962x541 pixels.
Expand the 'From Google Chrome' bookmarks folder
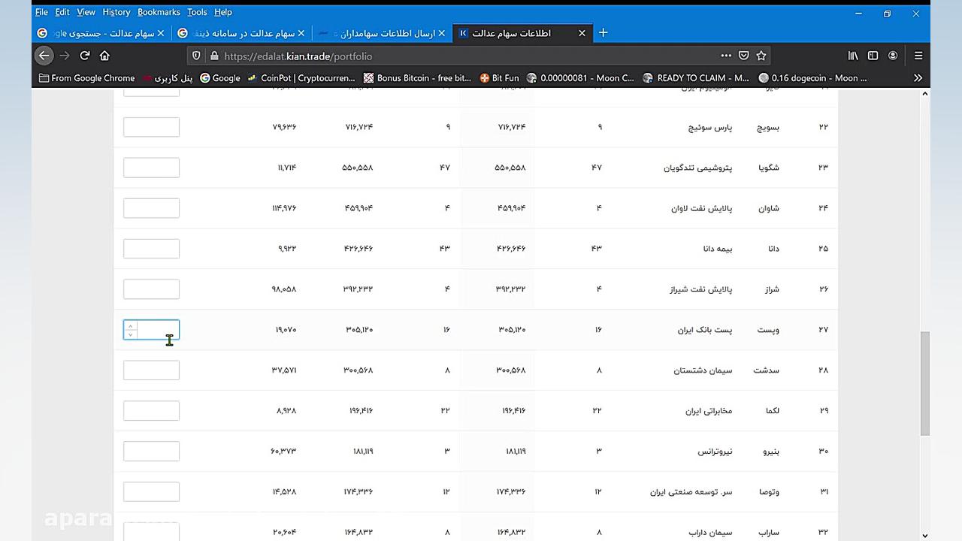point(86,78)
